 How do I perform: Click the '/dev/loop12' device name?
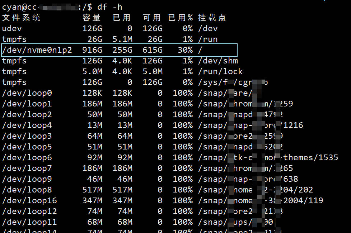pyautogui.click(x=29, y=211)
